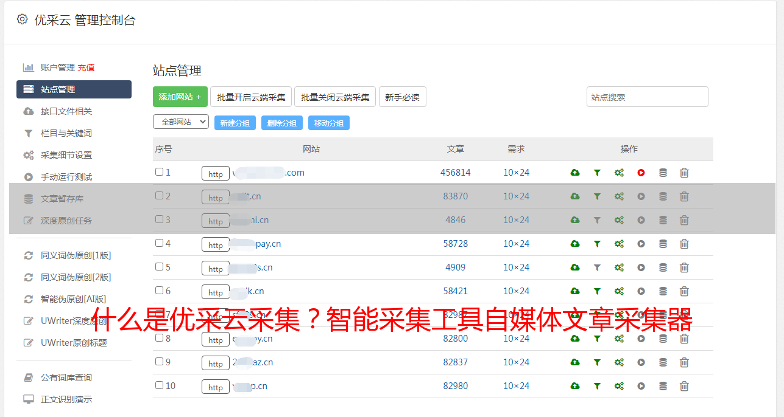Open 账户管理 in the sidebar
784x417 pixels.
[57, 67]
